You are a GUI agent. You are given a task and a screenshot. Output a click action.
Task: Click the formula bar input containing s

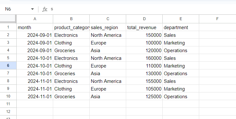(x=143, y=9)
